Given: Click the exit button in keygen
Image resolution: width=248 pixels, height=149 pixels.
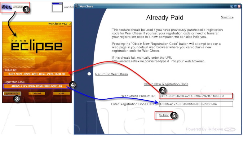Looking at the screenshot, I should (x=61, y=93).
